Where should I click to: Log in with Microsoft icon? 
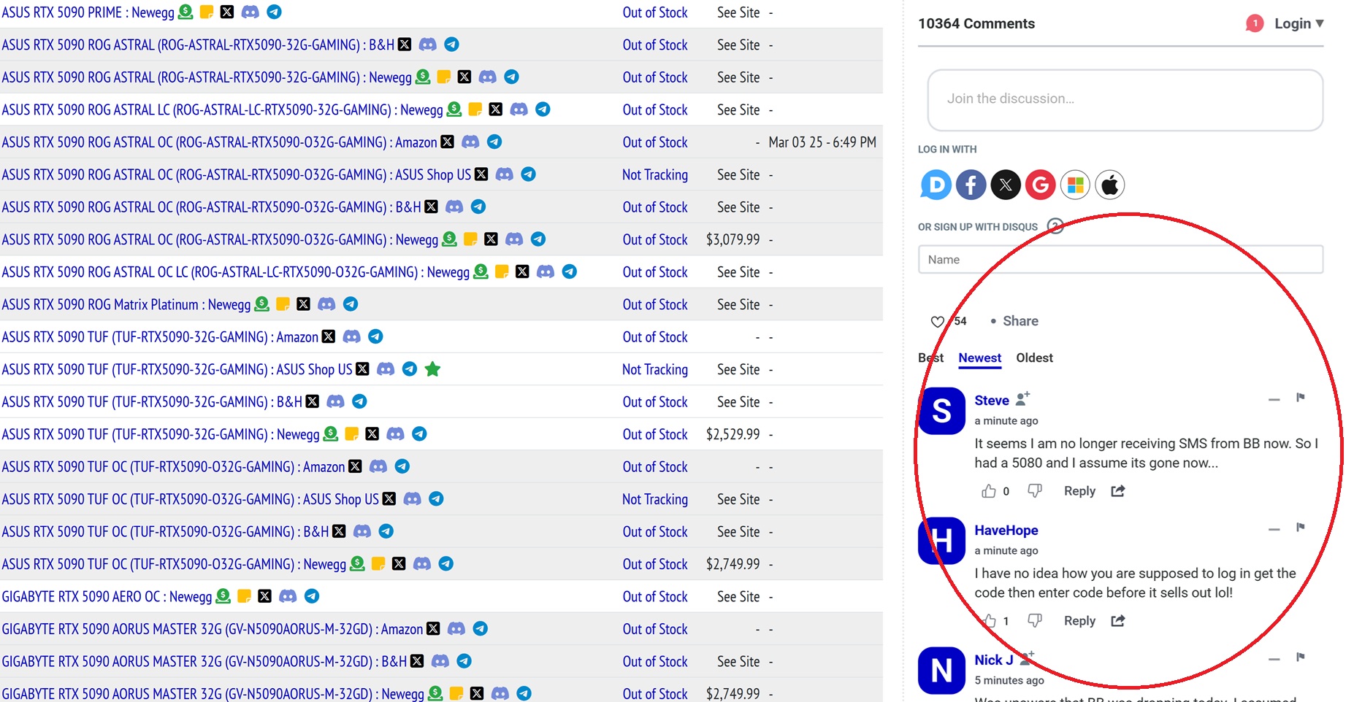pos(1075,185)
